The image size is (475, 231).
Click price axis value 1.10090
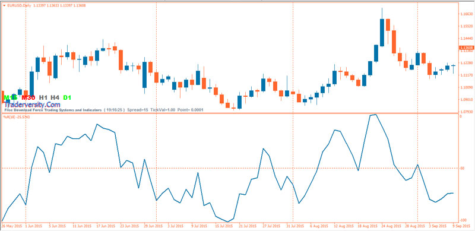pyautogui.click(x=467, y=87)
